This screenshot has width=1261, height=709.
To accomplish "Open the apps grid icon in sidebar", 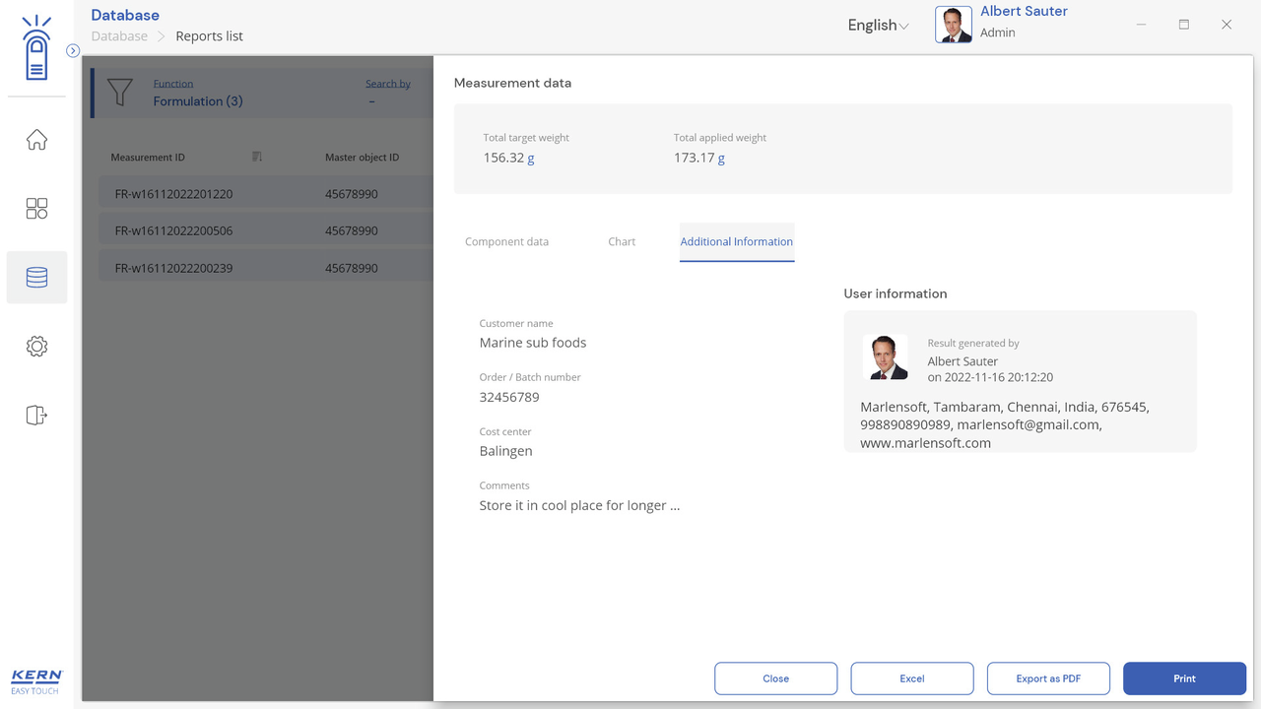I will (36, 209).
